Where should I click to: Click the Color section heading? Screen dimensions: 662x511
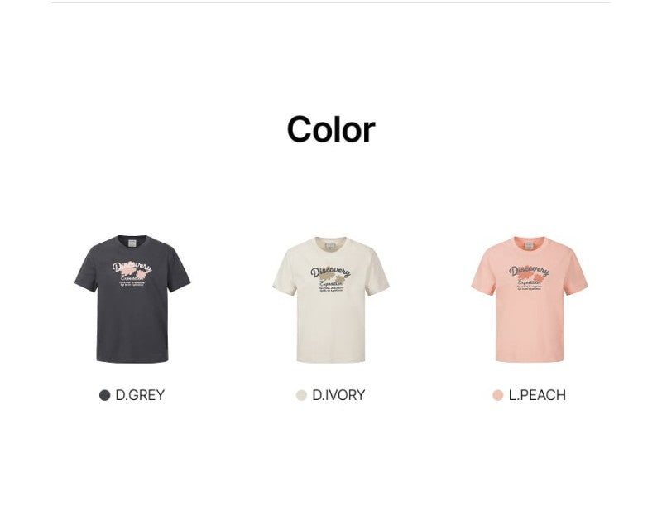pos(331,129)
